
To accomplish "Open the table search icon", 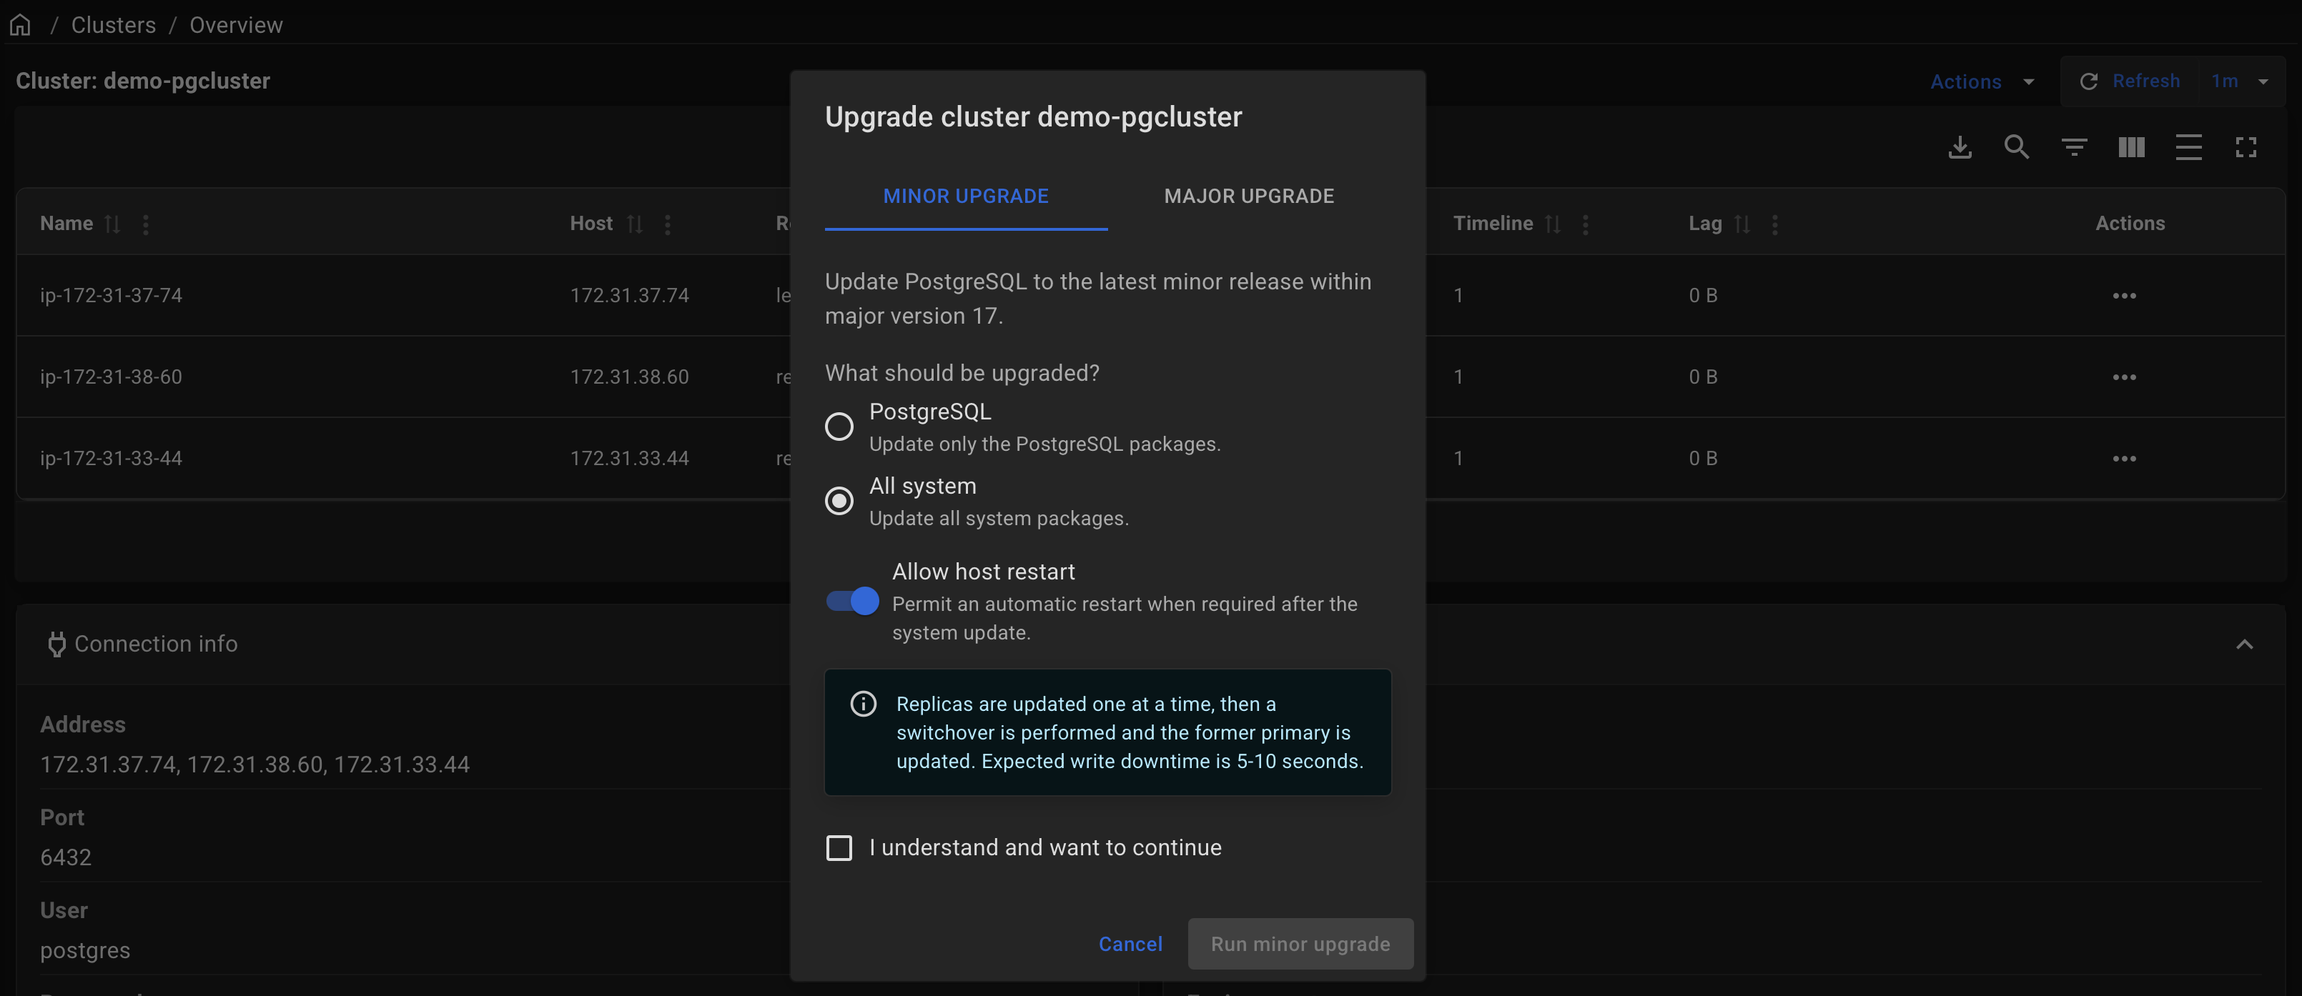I will (2017, 146).
